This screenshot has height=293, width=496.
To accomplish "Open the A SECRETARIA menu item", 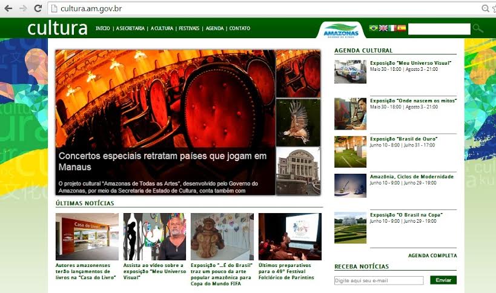I will 130,28.
